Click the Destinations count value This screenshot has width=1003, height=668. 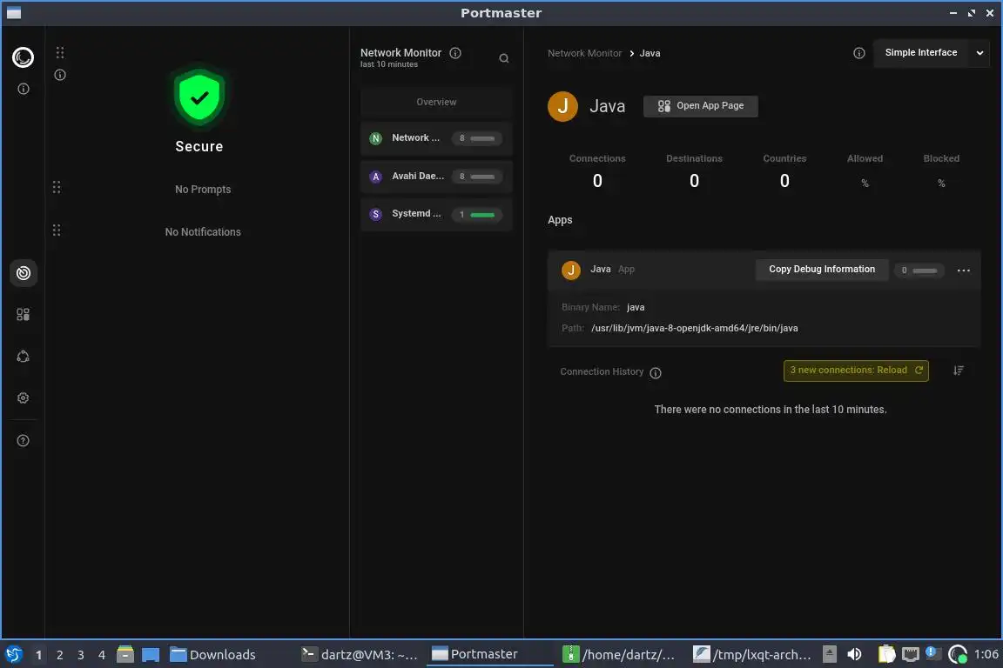[x=694, y=181]
